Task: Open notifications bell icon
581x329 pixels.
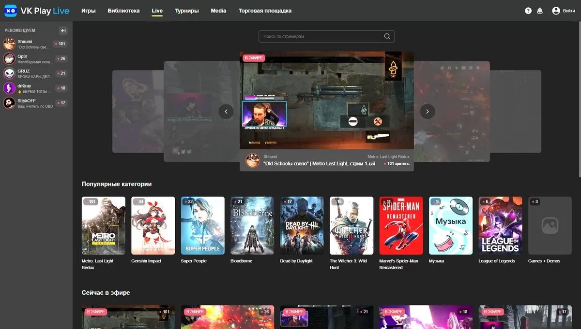Action: (x=540, y=11)
